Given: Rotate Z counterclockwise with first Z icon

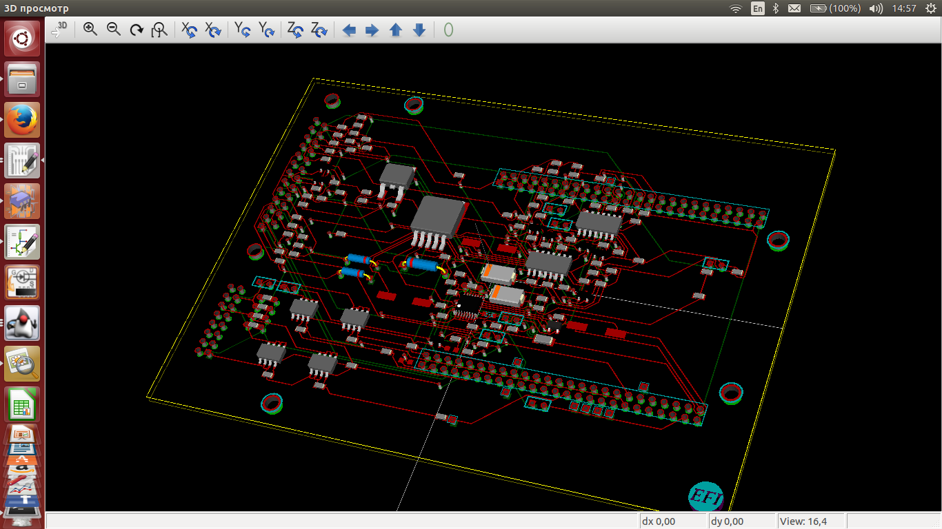Looking at the screenshot, I should (295, 30).
